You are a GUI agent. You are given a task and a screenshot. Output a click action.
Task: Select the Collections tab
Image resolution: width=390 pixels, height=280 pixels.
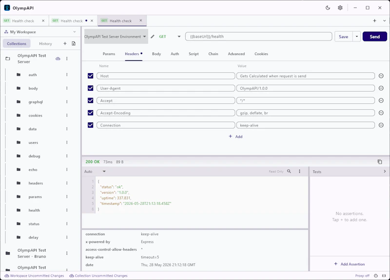(x=17, y=43)
